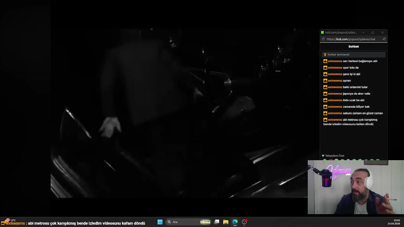Screen dimensions: 404x227
Task: Click crown badge beside 'sakura zamanı en güzel zaman'
Action: click(x=325, y=113)
